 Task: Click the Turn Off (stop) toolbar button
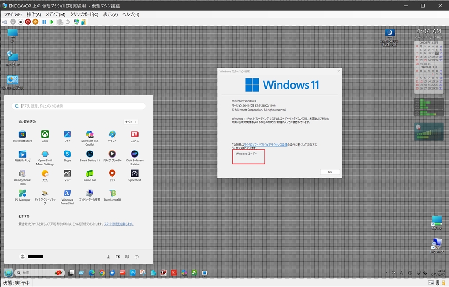tap(21, 22)
